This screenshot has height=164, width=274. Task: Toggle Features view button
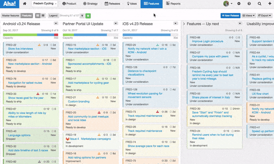click(x=27, y=15)
